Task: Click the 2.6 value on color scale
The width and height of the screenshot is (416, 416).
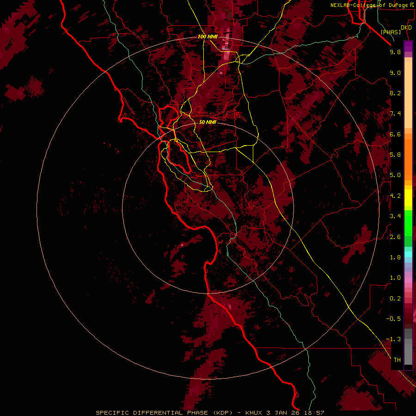Action: coord(395,237)
